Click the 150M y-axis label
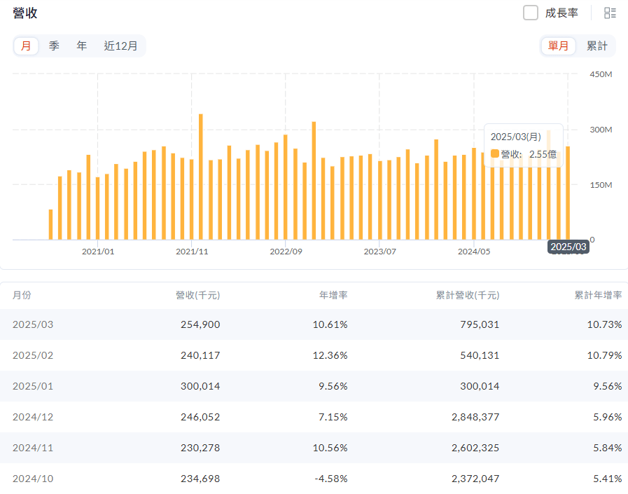 [x=601, y=185]
